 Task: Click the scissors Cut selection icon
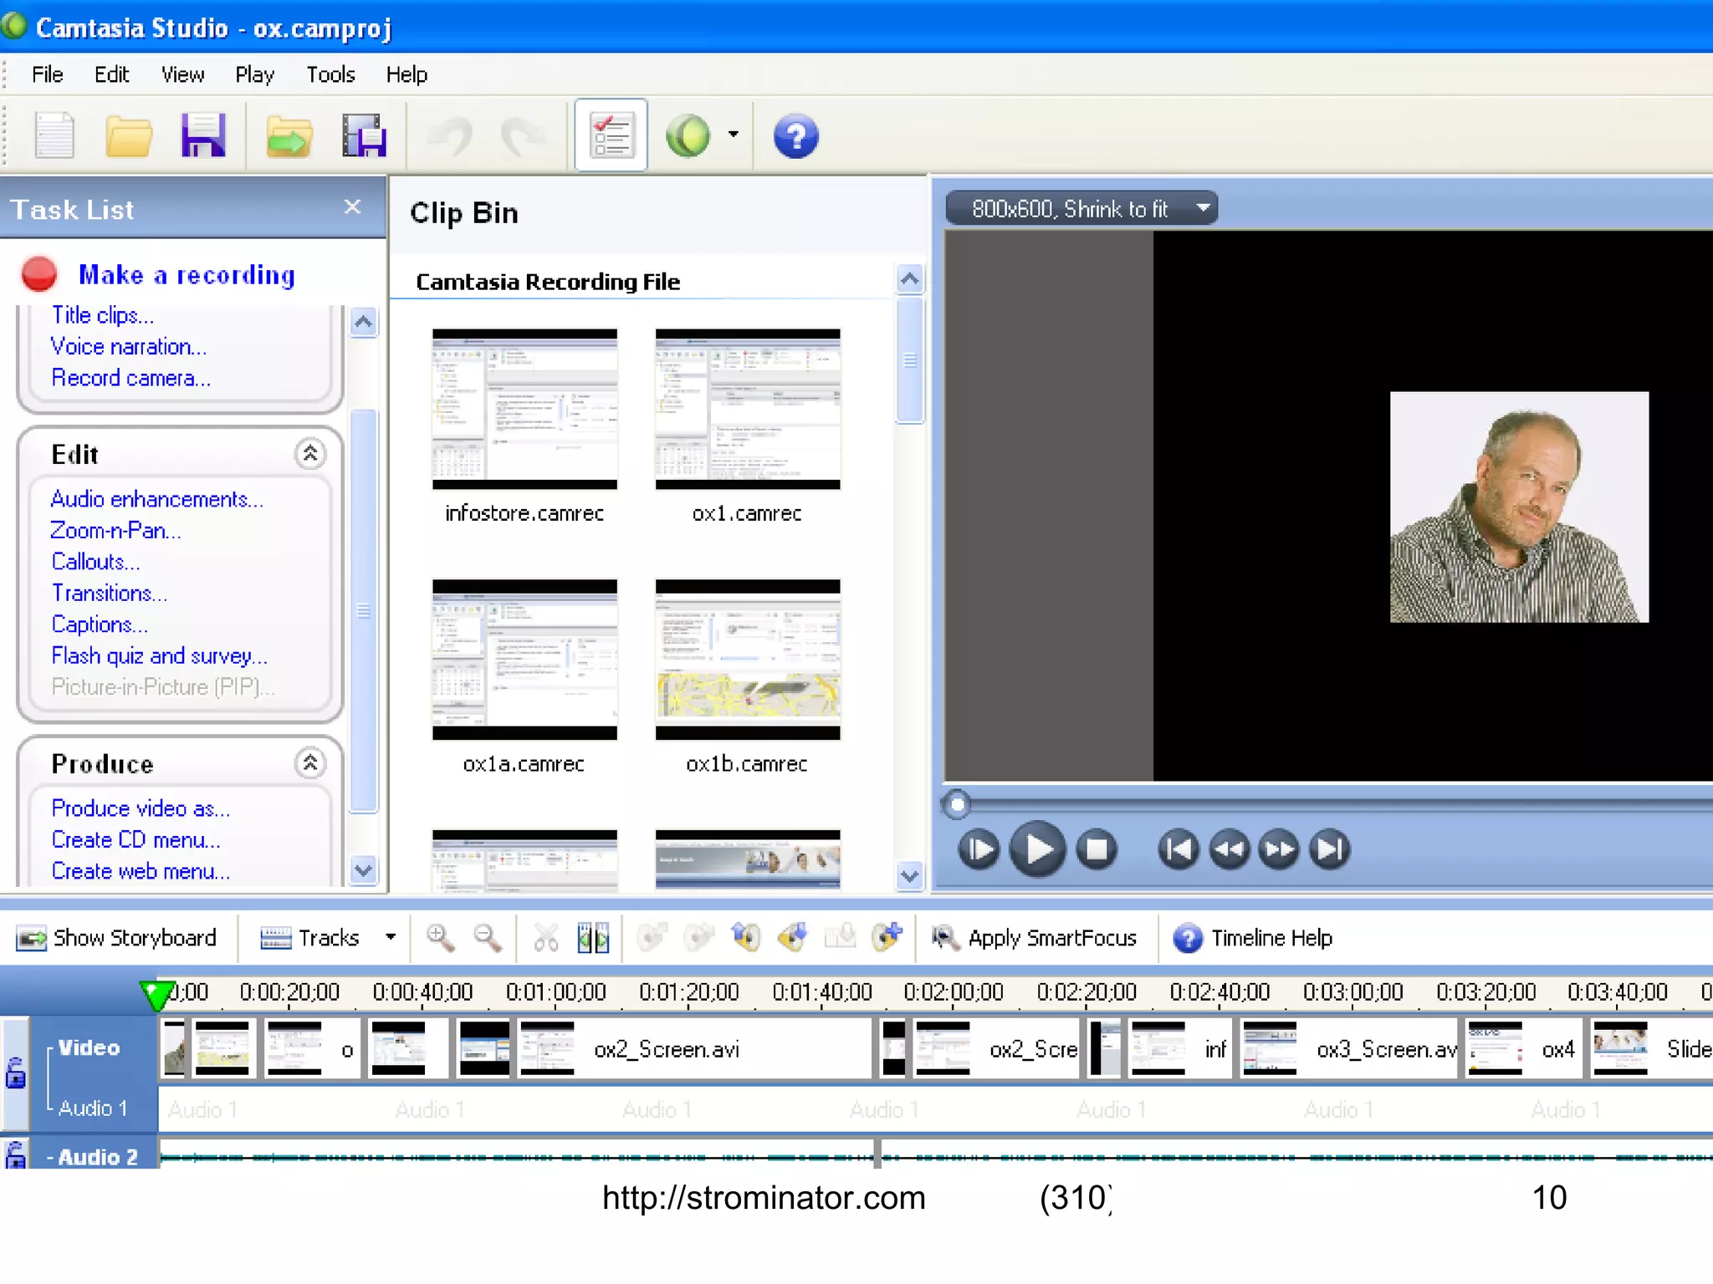pos(545,938)
